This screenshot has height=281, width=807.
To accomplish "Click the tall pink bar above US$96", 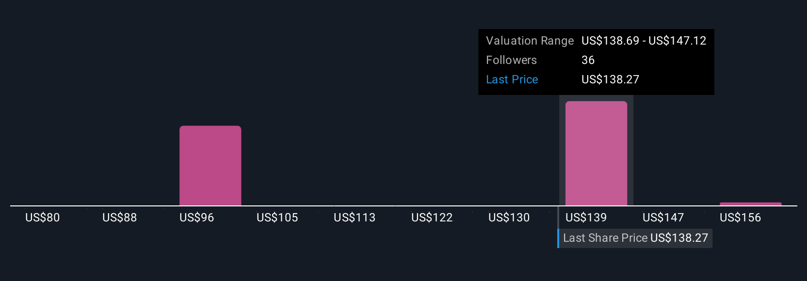I will [210, 165].
